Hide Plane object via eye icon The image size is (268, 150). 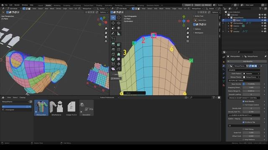263,20
